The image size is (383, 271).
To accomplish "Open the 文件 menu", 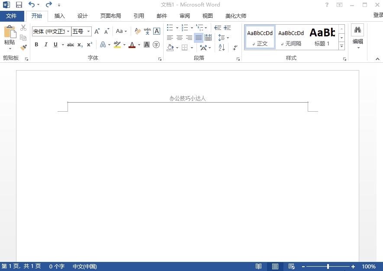I will pyautogui.click(x=12, y=16).
